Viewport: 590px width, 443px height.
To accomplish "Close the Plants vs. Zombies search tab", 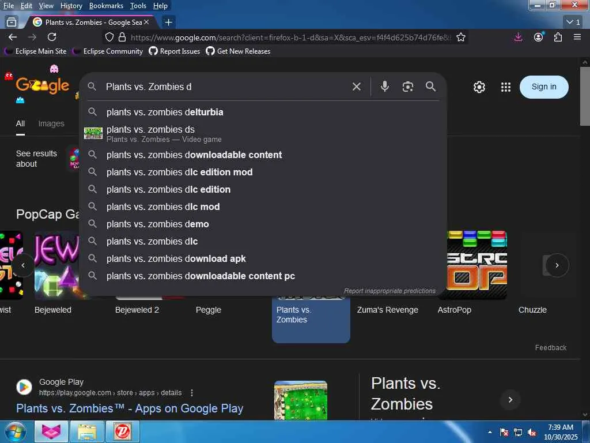I will (146, 22).
